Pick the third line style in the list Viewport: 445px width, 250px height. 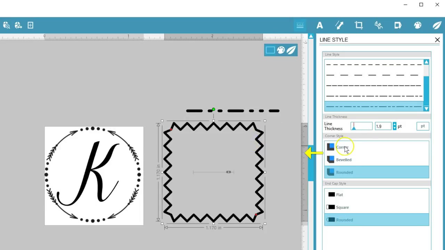pyautogui.click(x=374, y=85)
